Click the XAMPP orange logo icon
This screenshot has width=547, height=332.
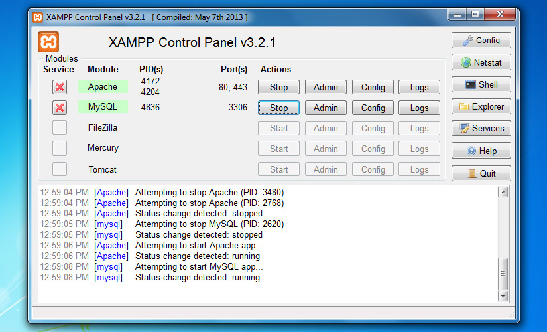click(x=48, y=42)
